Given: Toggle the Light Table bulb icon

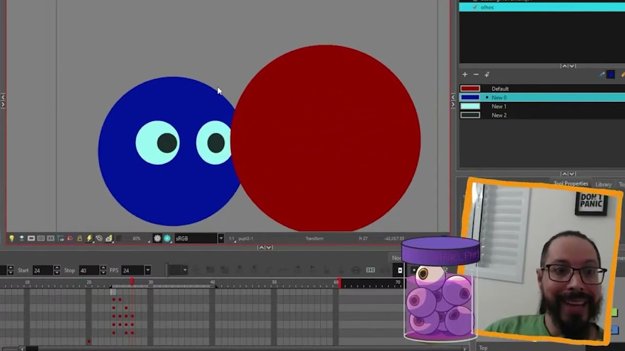Looking at the screenshot, I should (x=12, y=238).
